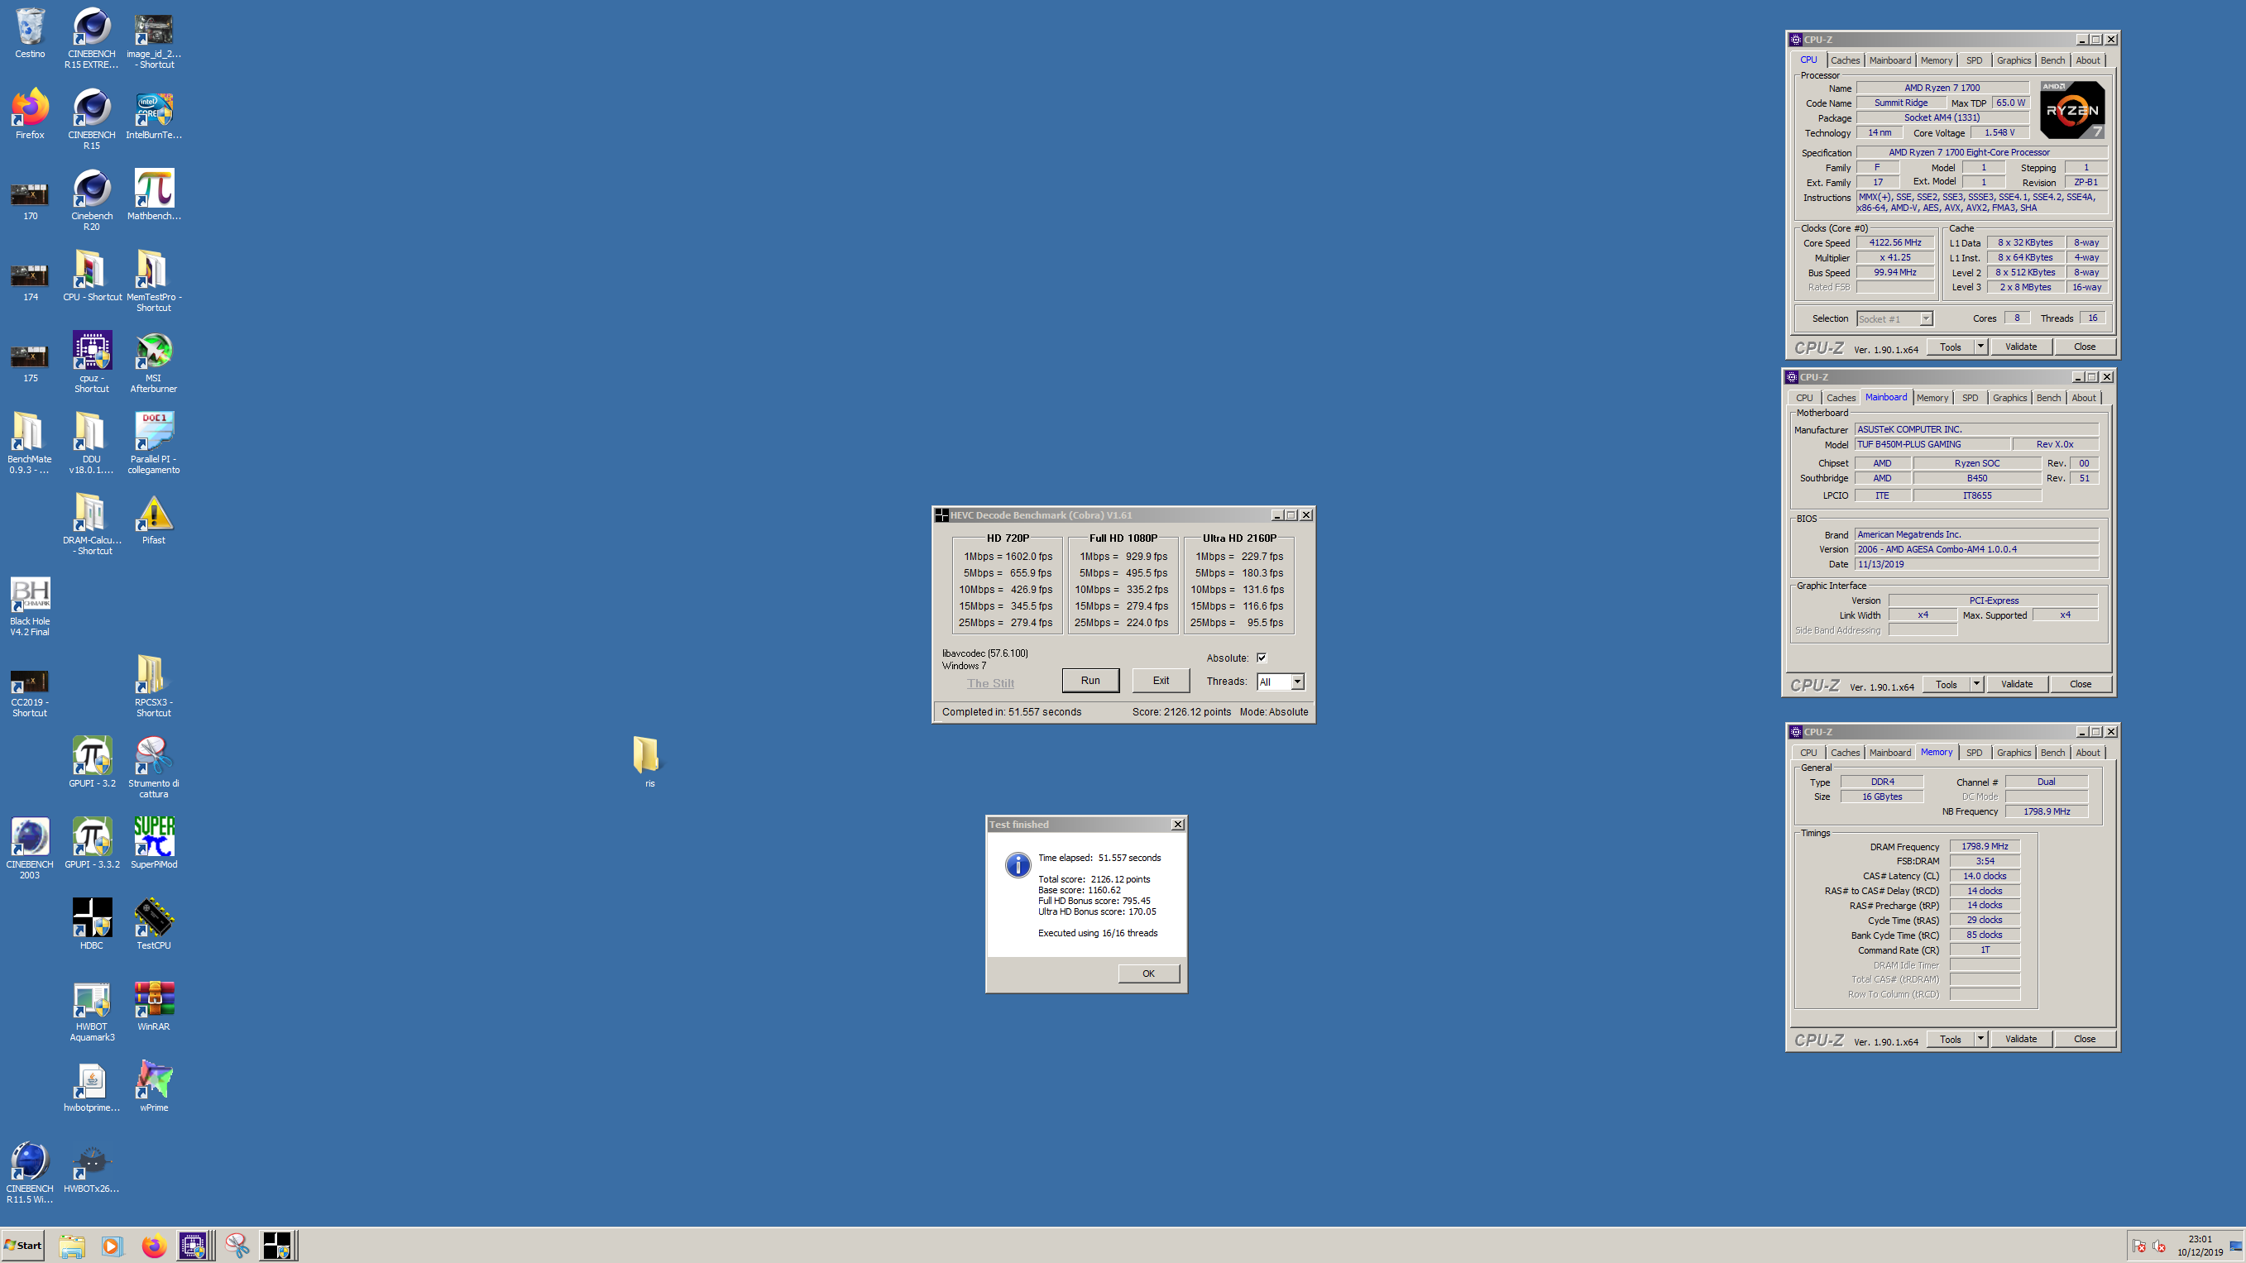Image resolution: width=2246 pixels, height=1263 pixels.
Task: Open About tab in Memory CPU-Z window
Action: pyautogui.click(x=2087, y=752)
